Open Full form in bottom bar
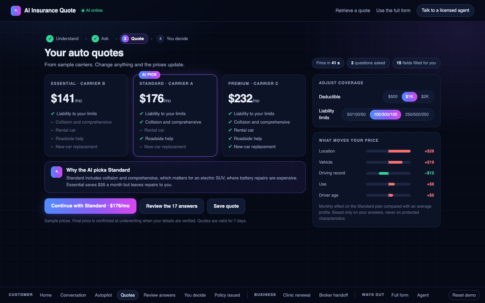The image size is (485, 303). click(x=400, y=295)
